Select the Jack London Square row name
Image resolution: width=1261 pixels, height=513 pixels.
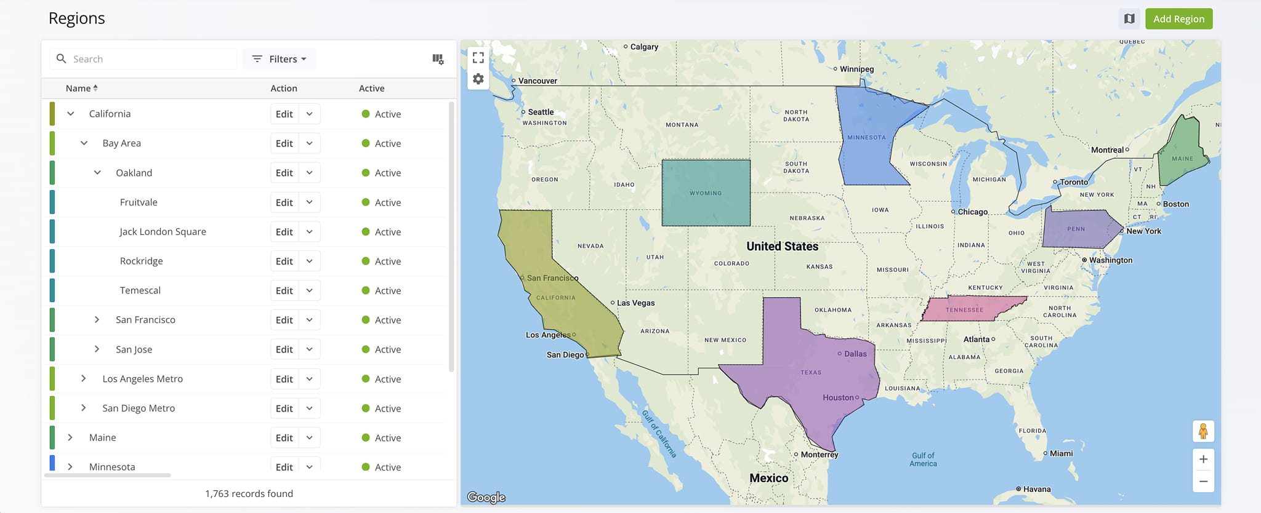[x=163, y=232]
